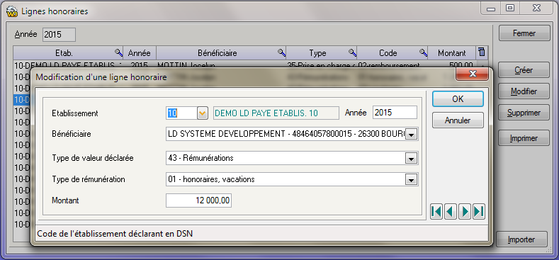Minimize the Lignes honoraires window

pyautogui.click(x=491, y=9)
